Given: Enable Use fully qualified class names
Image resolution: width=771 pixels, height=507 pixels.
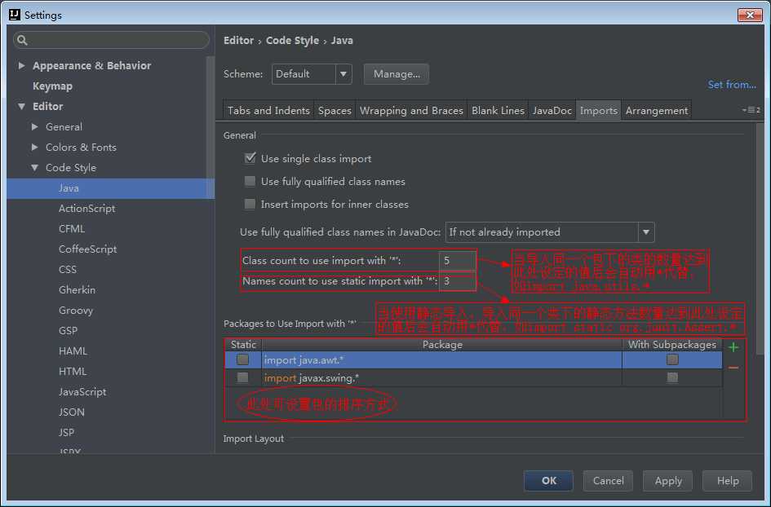Looking at the screenshot, I should click(x=250, y=181).
